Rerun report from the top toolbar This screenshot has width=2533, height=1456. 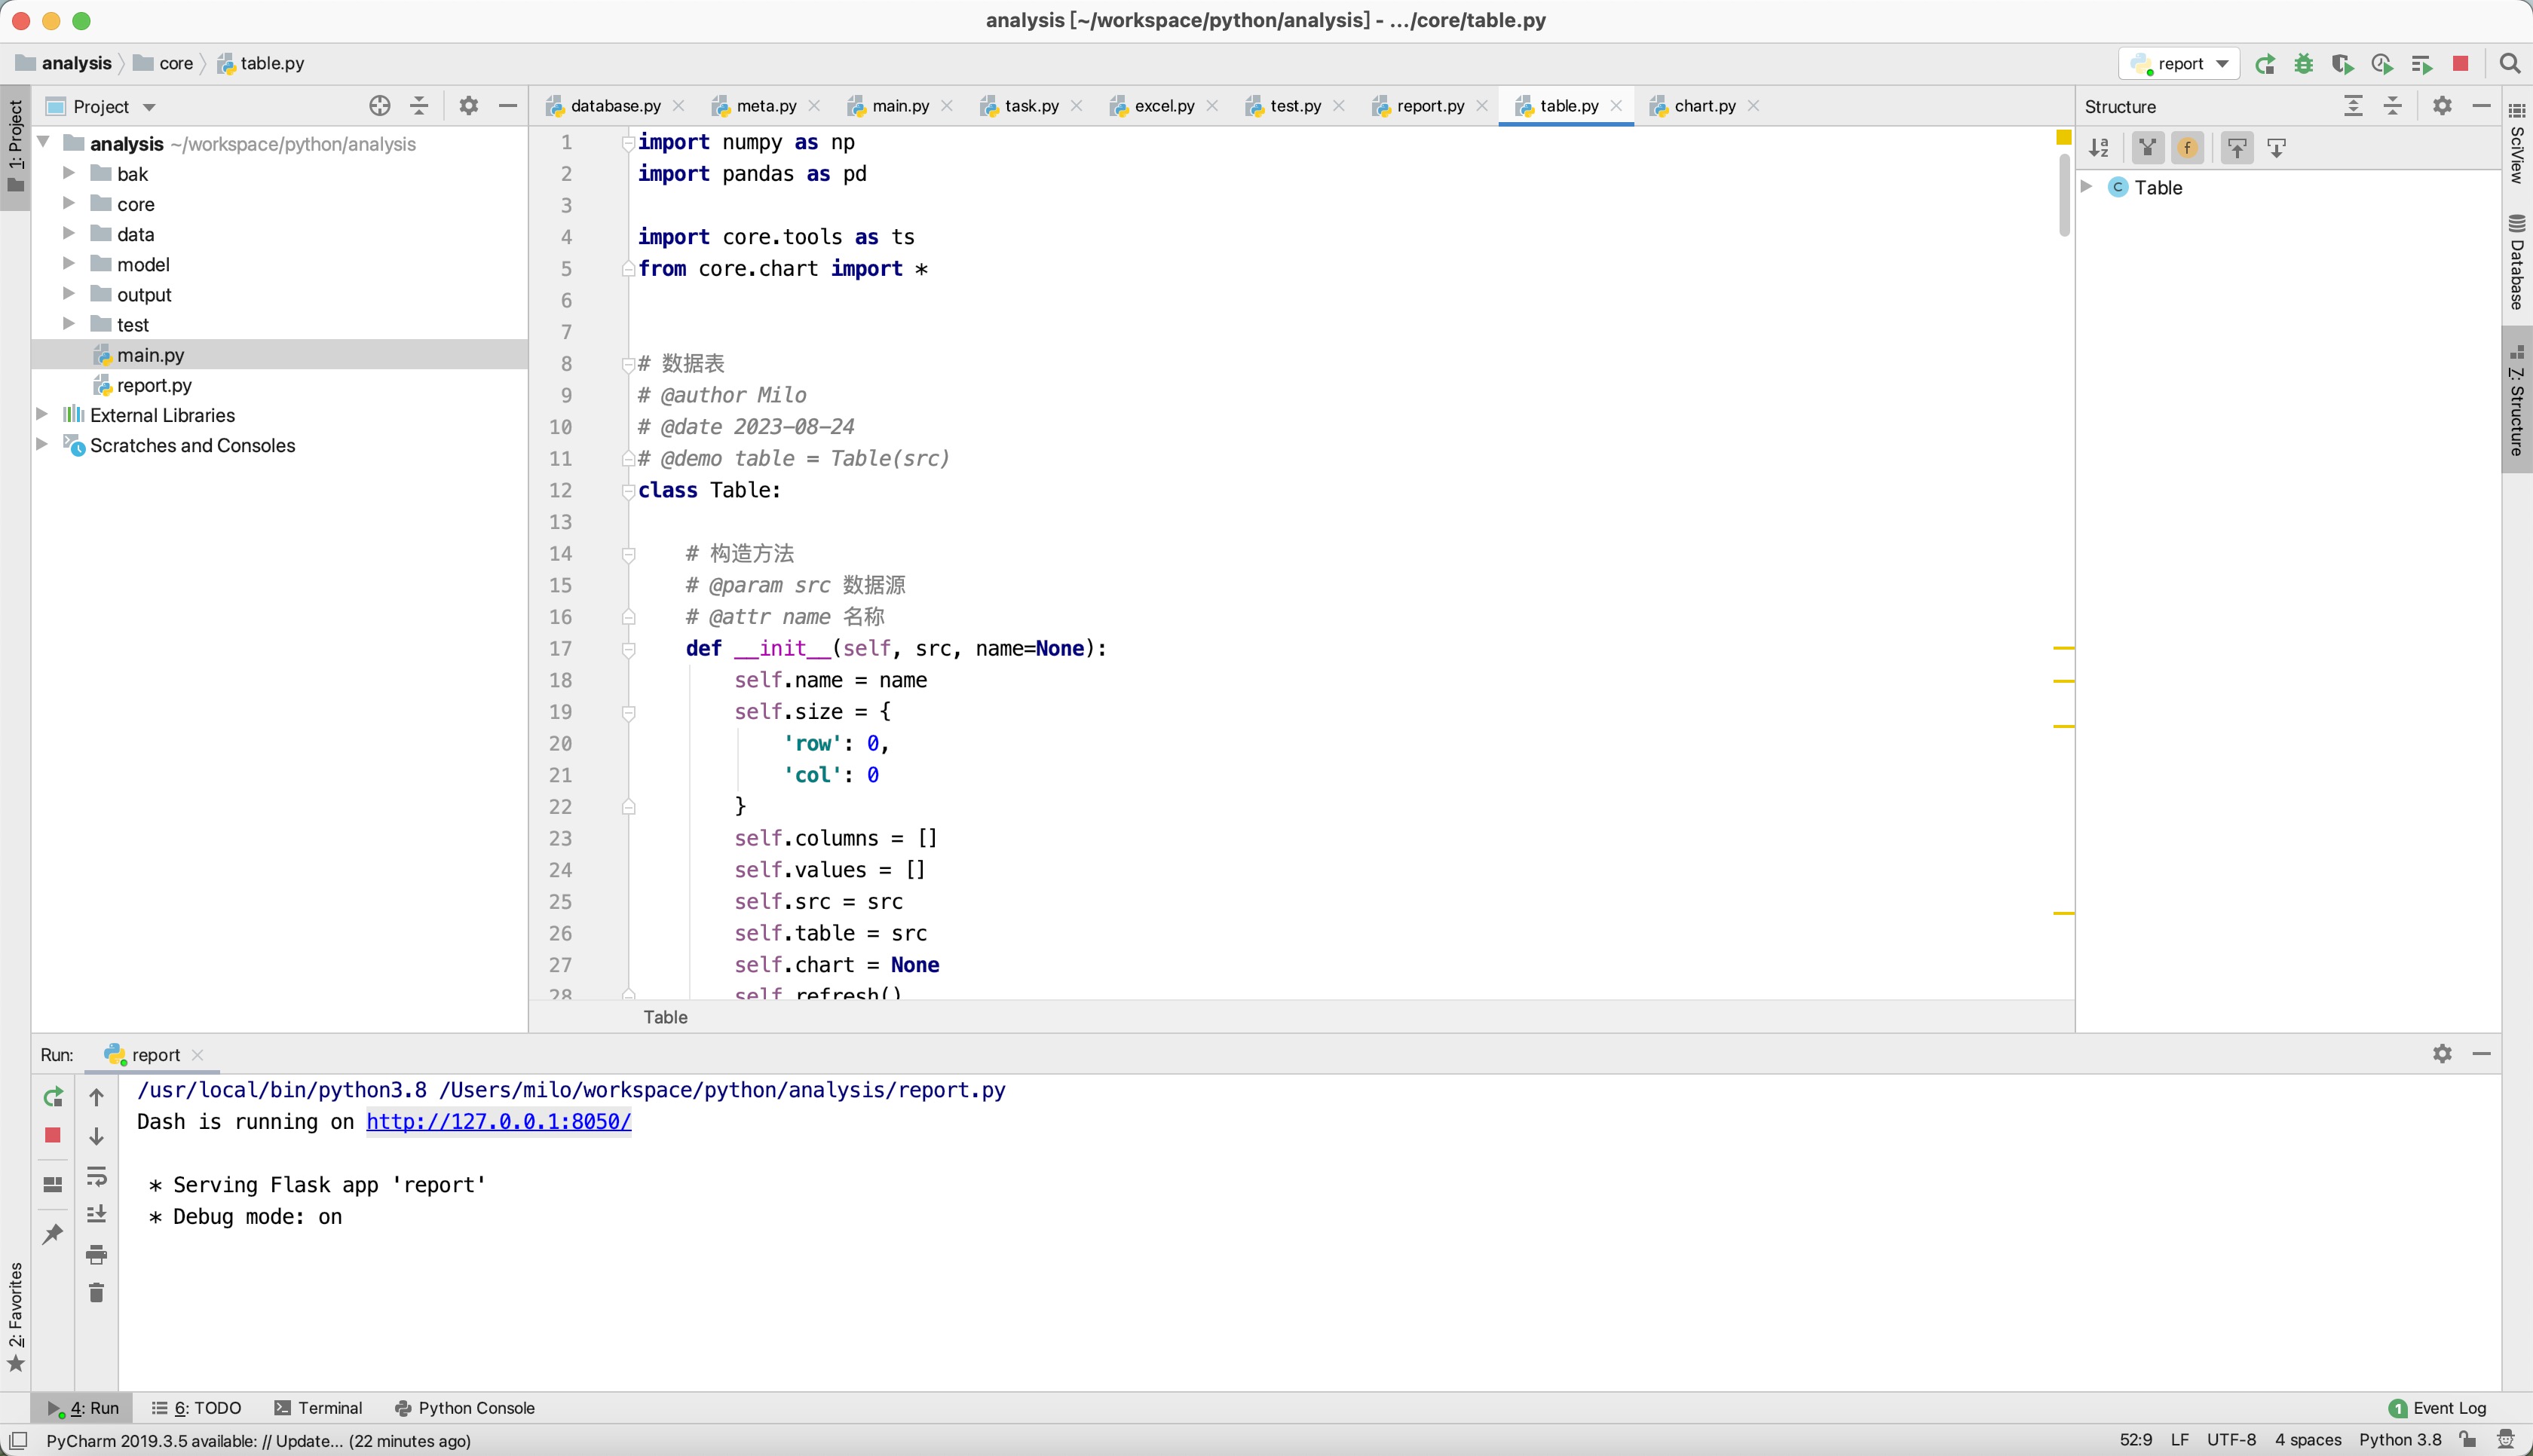coord(2265,64)
